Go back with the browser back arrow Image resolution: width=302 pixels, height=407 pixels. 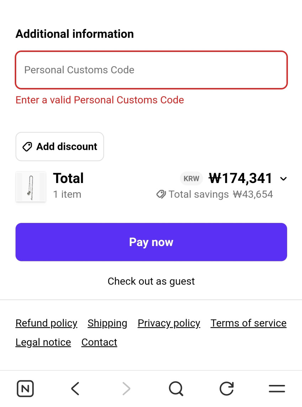(75, 388)
